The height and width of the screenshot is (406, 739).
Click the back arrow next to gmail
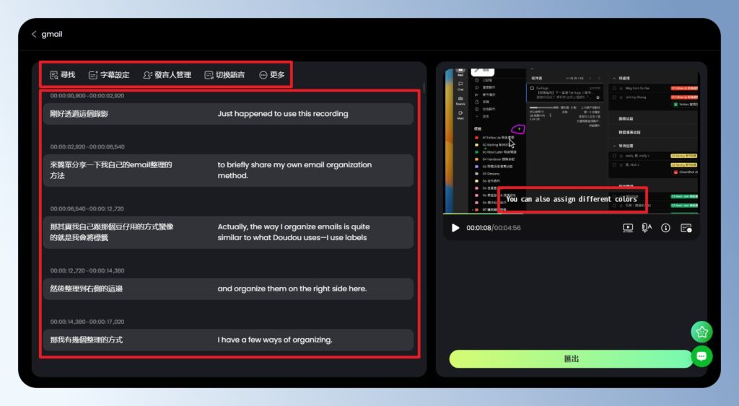pyautogui.click(x=34, y=34)
